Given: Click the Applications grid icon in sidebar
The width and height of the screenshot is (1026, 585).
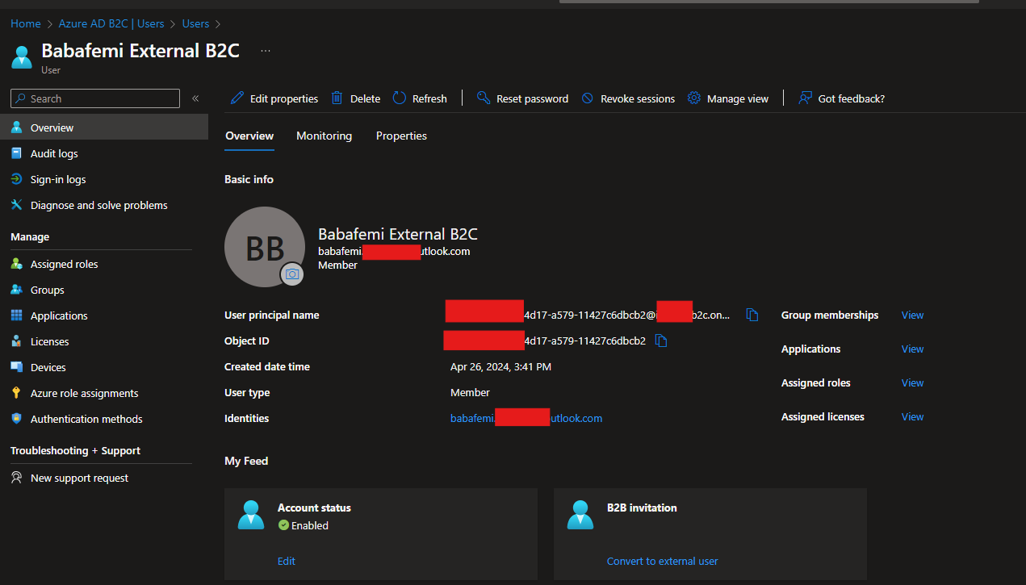Looking at the screenshot, I should click(x=16, y=315).
